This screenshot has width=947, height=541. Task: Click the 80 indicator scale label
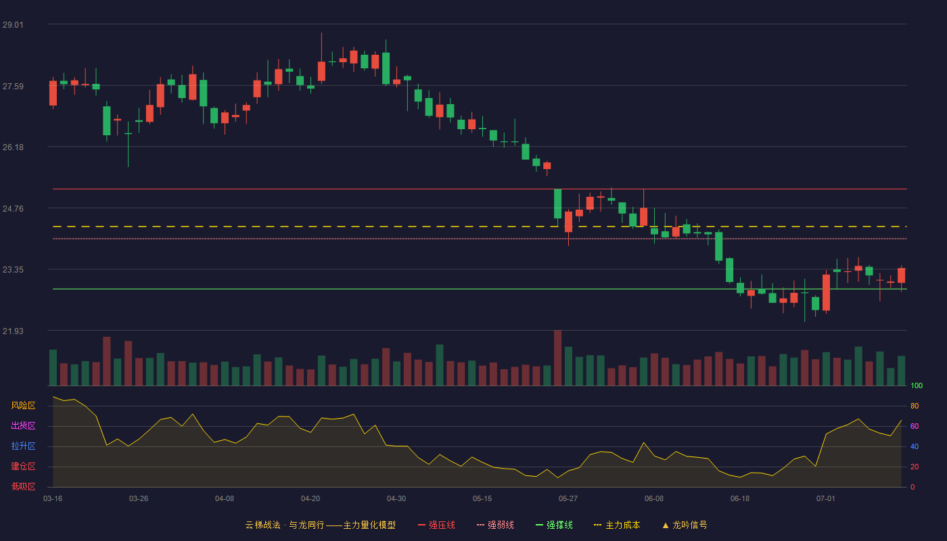click(x=915, y=406)
